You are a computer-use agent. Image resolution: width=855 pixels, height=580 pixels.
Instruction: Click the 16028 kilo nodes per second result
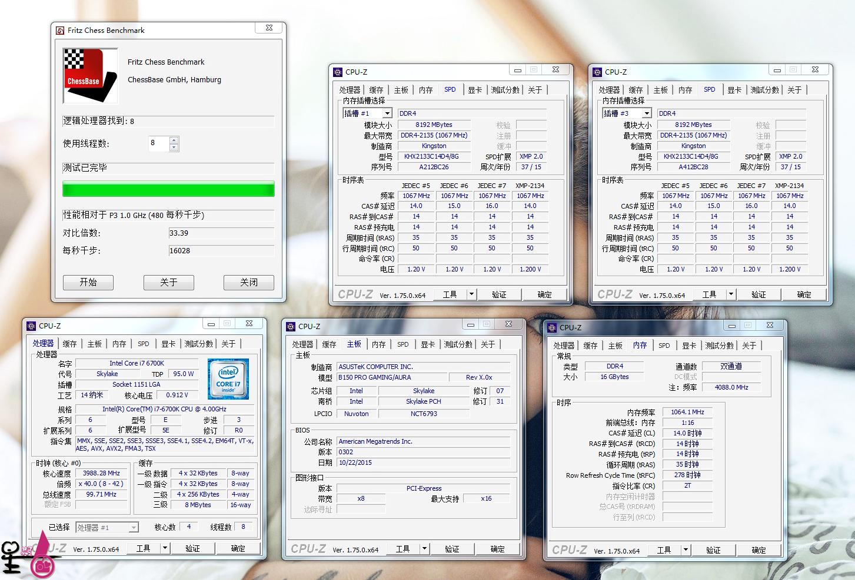221,250
